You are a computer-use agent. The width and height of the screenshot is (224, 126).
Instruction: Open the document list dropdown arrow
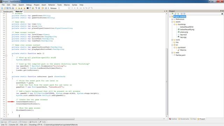pyautogui.click(x=164, y=11)
